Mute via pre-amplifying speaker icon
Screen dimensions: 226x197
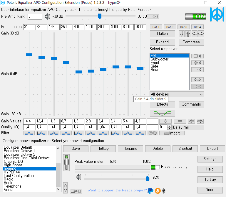[47, 17]
